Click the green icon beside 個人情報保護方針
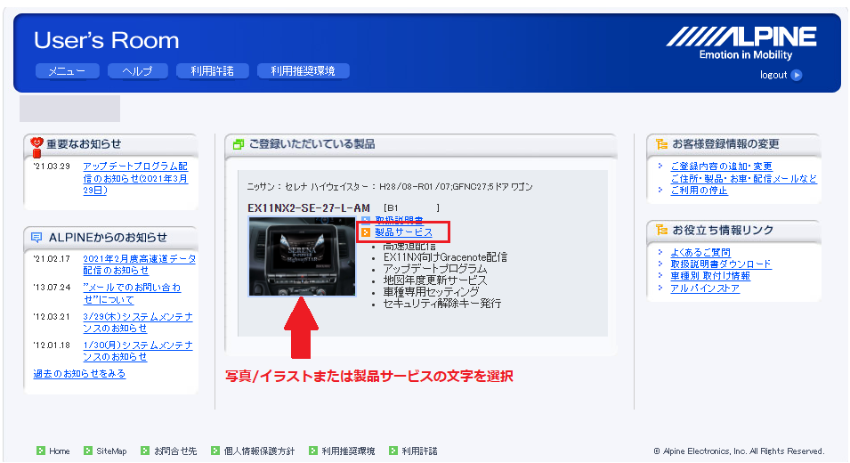Viewport: 850px width, 463px height. [x=215, y=451]
